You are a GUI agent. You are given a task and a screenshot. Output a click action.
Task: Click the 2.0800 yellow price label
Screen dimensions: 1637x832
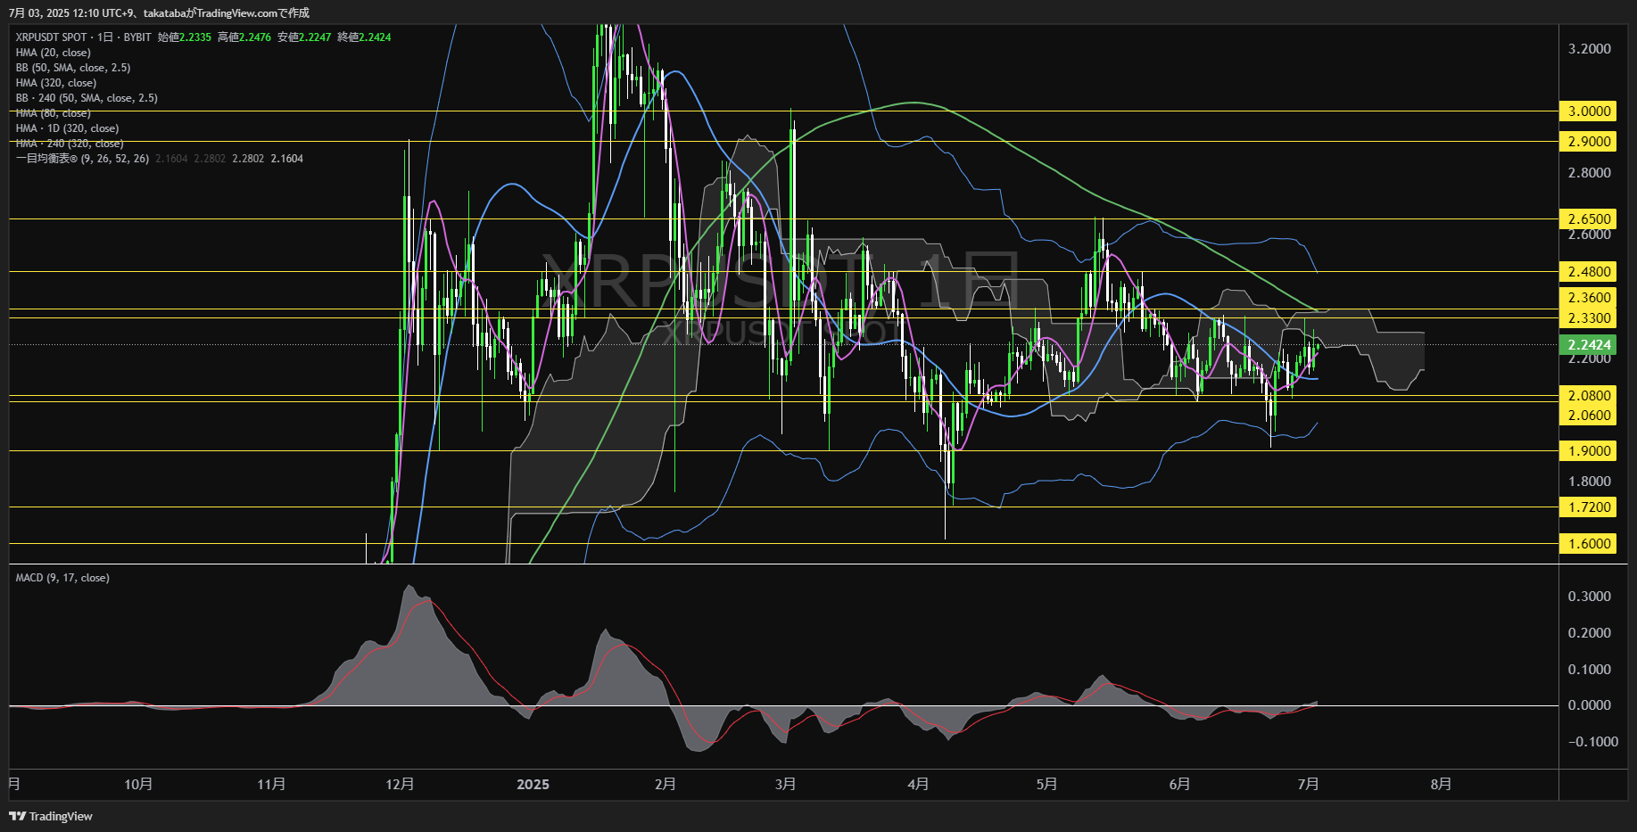[1588, 396]
